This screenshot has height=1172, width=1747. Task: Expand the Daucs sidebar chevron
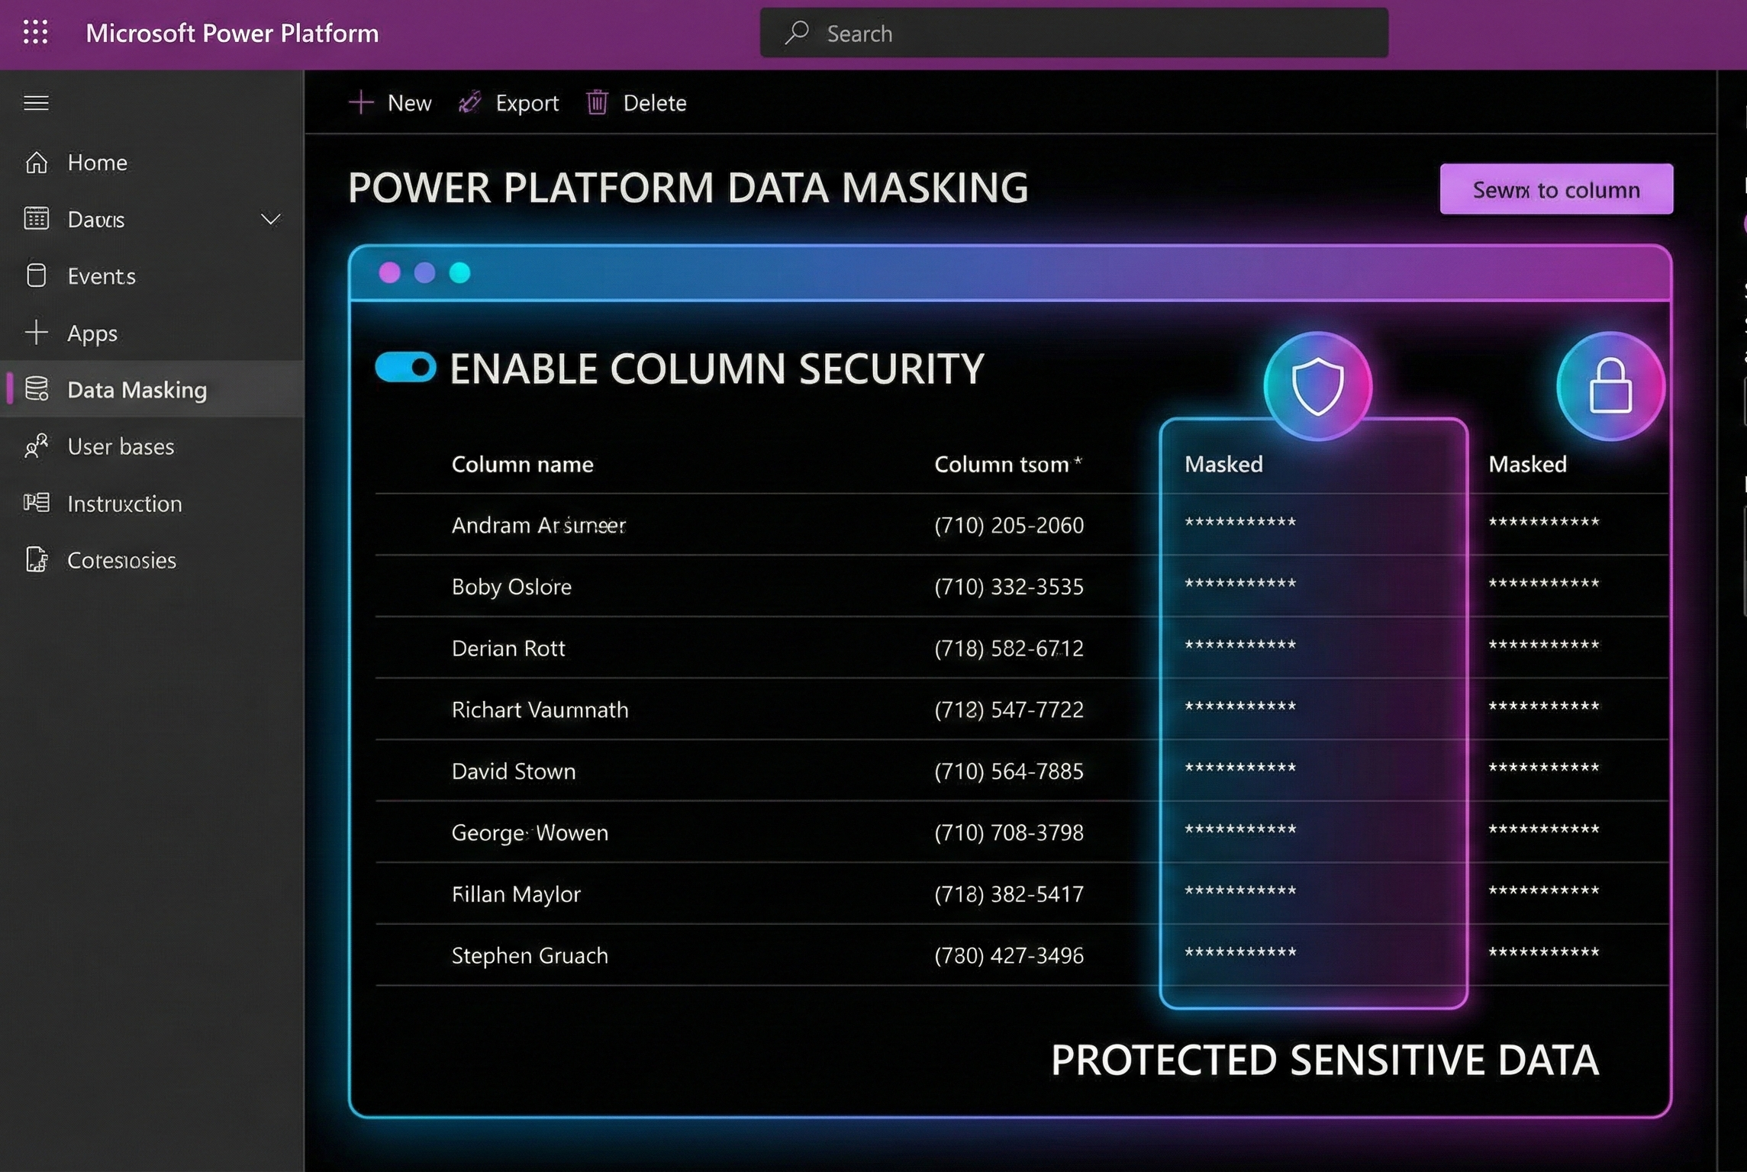270,220
